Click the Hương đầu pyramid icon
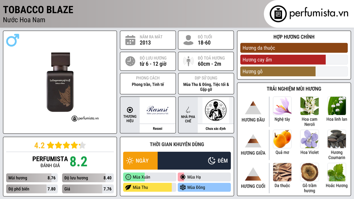The height and width of the screenshot is (199, 354). click(253, 108)
